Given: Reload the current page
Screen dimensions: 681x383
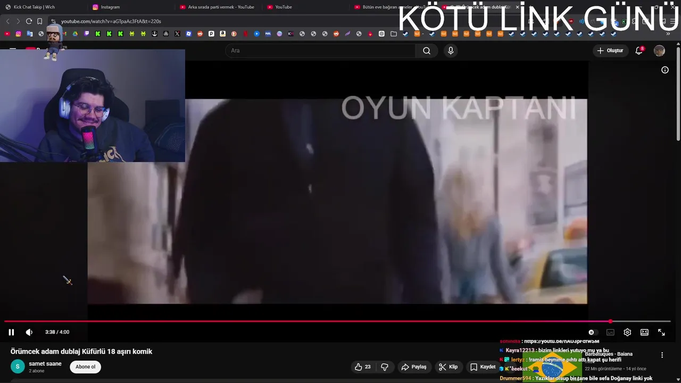Looking at the screenshot, I should pos(29,21).
